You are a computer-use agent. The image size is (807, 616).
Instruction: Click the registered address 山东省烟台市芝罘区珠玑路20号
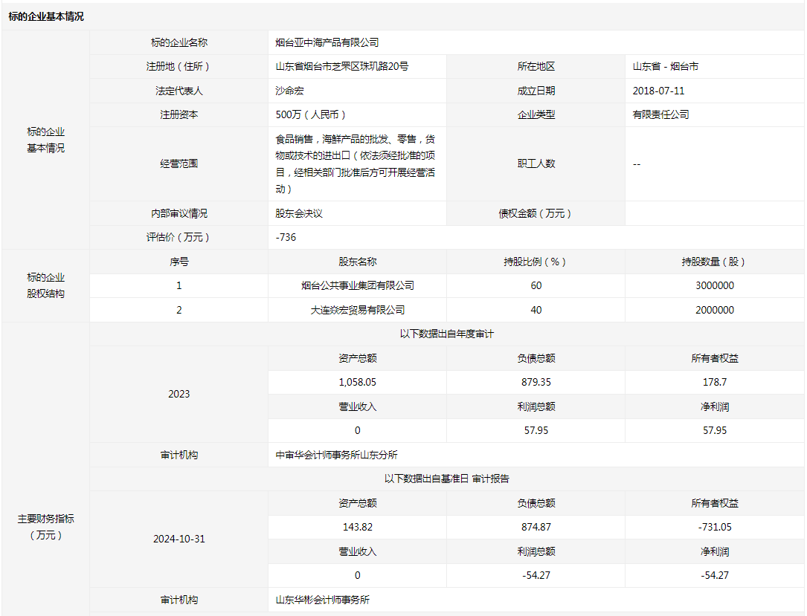pyautogui.click(x=342, y=66)
